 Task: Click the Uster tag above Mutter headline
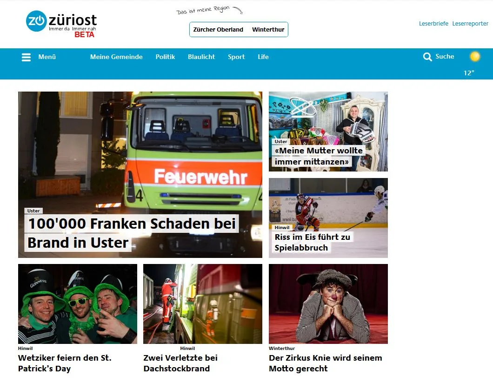pos(281,142)
